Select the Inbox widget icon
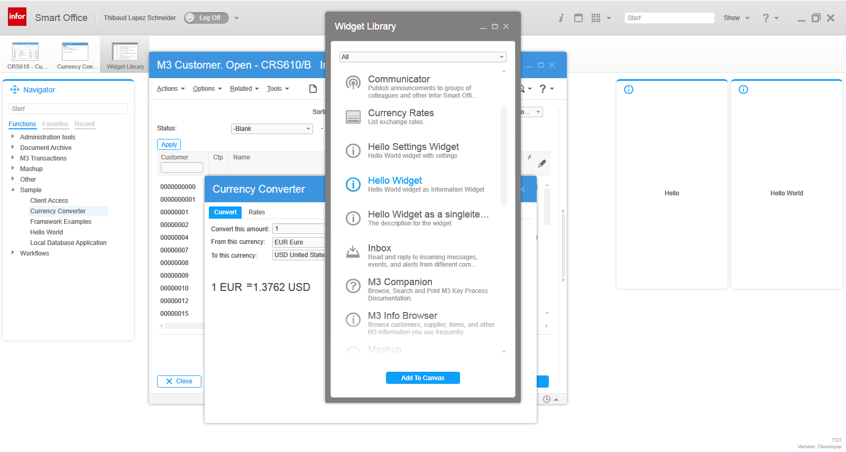This screenshot has width=846, height=452. (353, 252)
